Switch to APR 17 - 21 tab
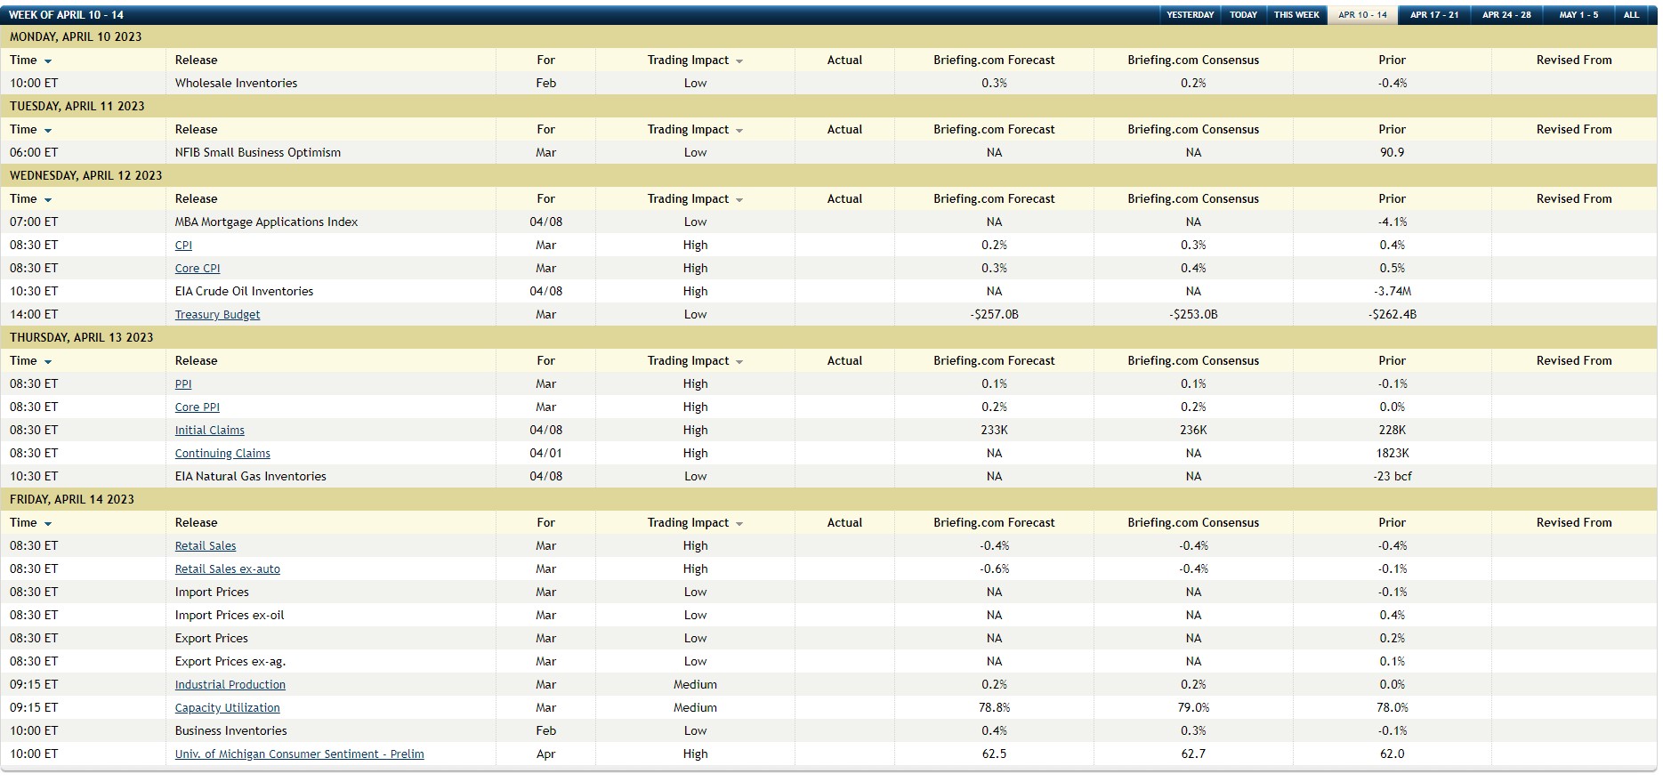The height and width of the screenshot is (782, 1663). click(1434, 15)
